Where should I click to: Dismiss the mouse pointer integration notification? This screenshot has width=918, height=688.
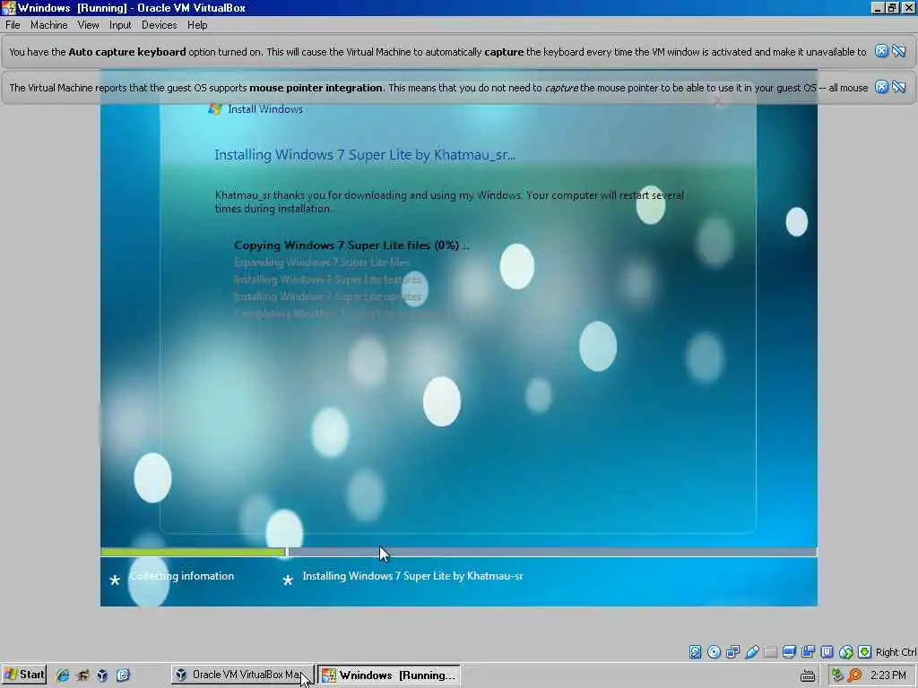[x=881, y=87]
